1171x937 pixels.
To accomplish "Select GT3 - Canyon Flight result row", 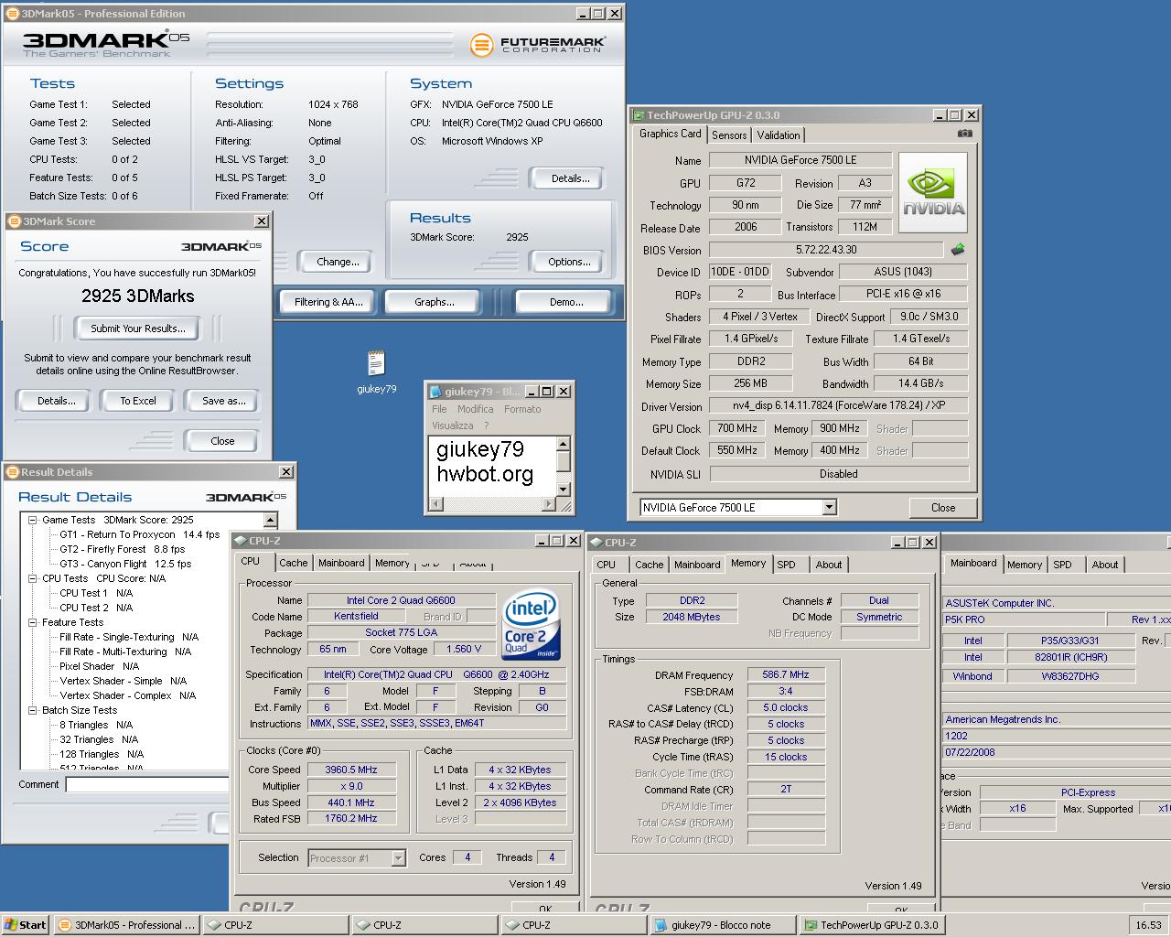I will [125, 564].
